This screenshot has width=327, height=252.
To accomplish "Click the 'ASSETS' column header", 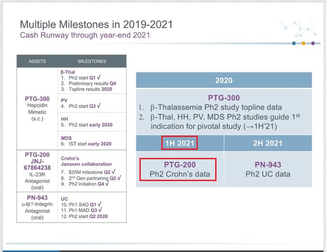I will click(x=37, y=61).
